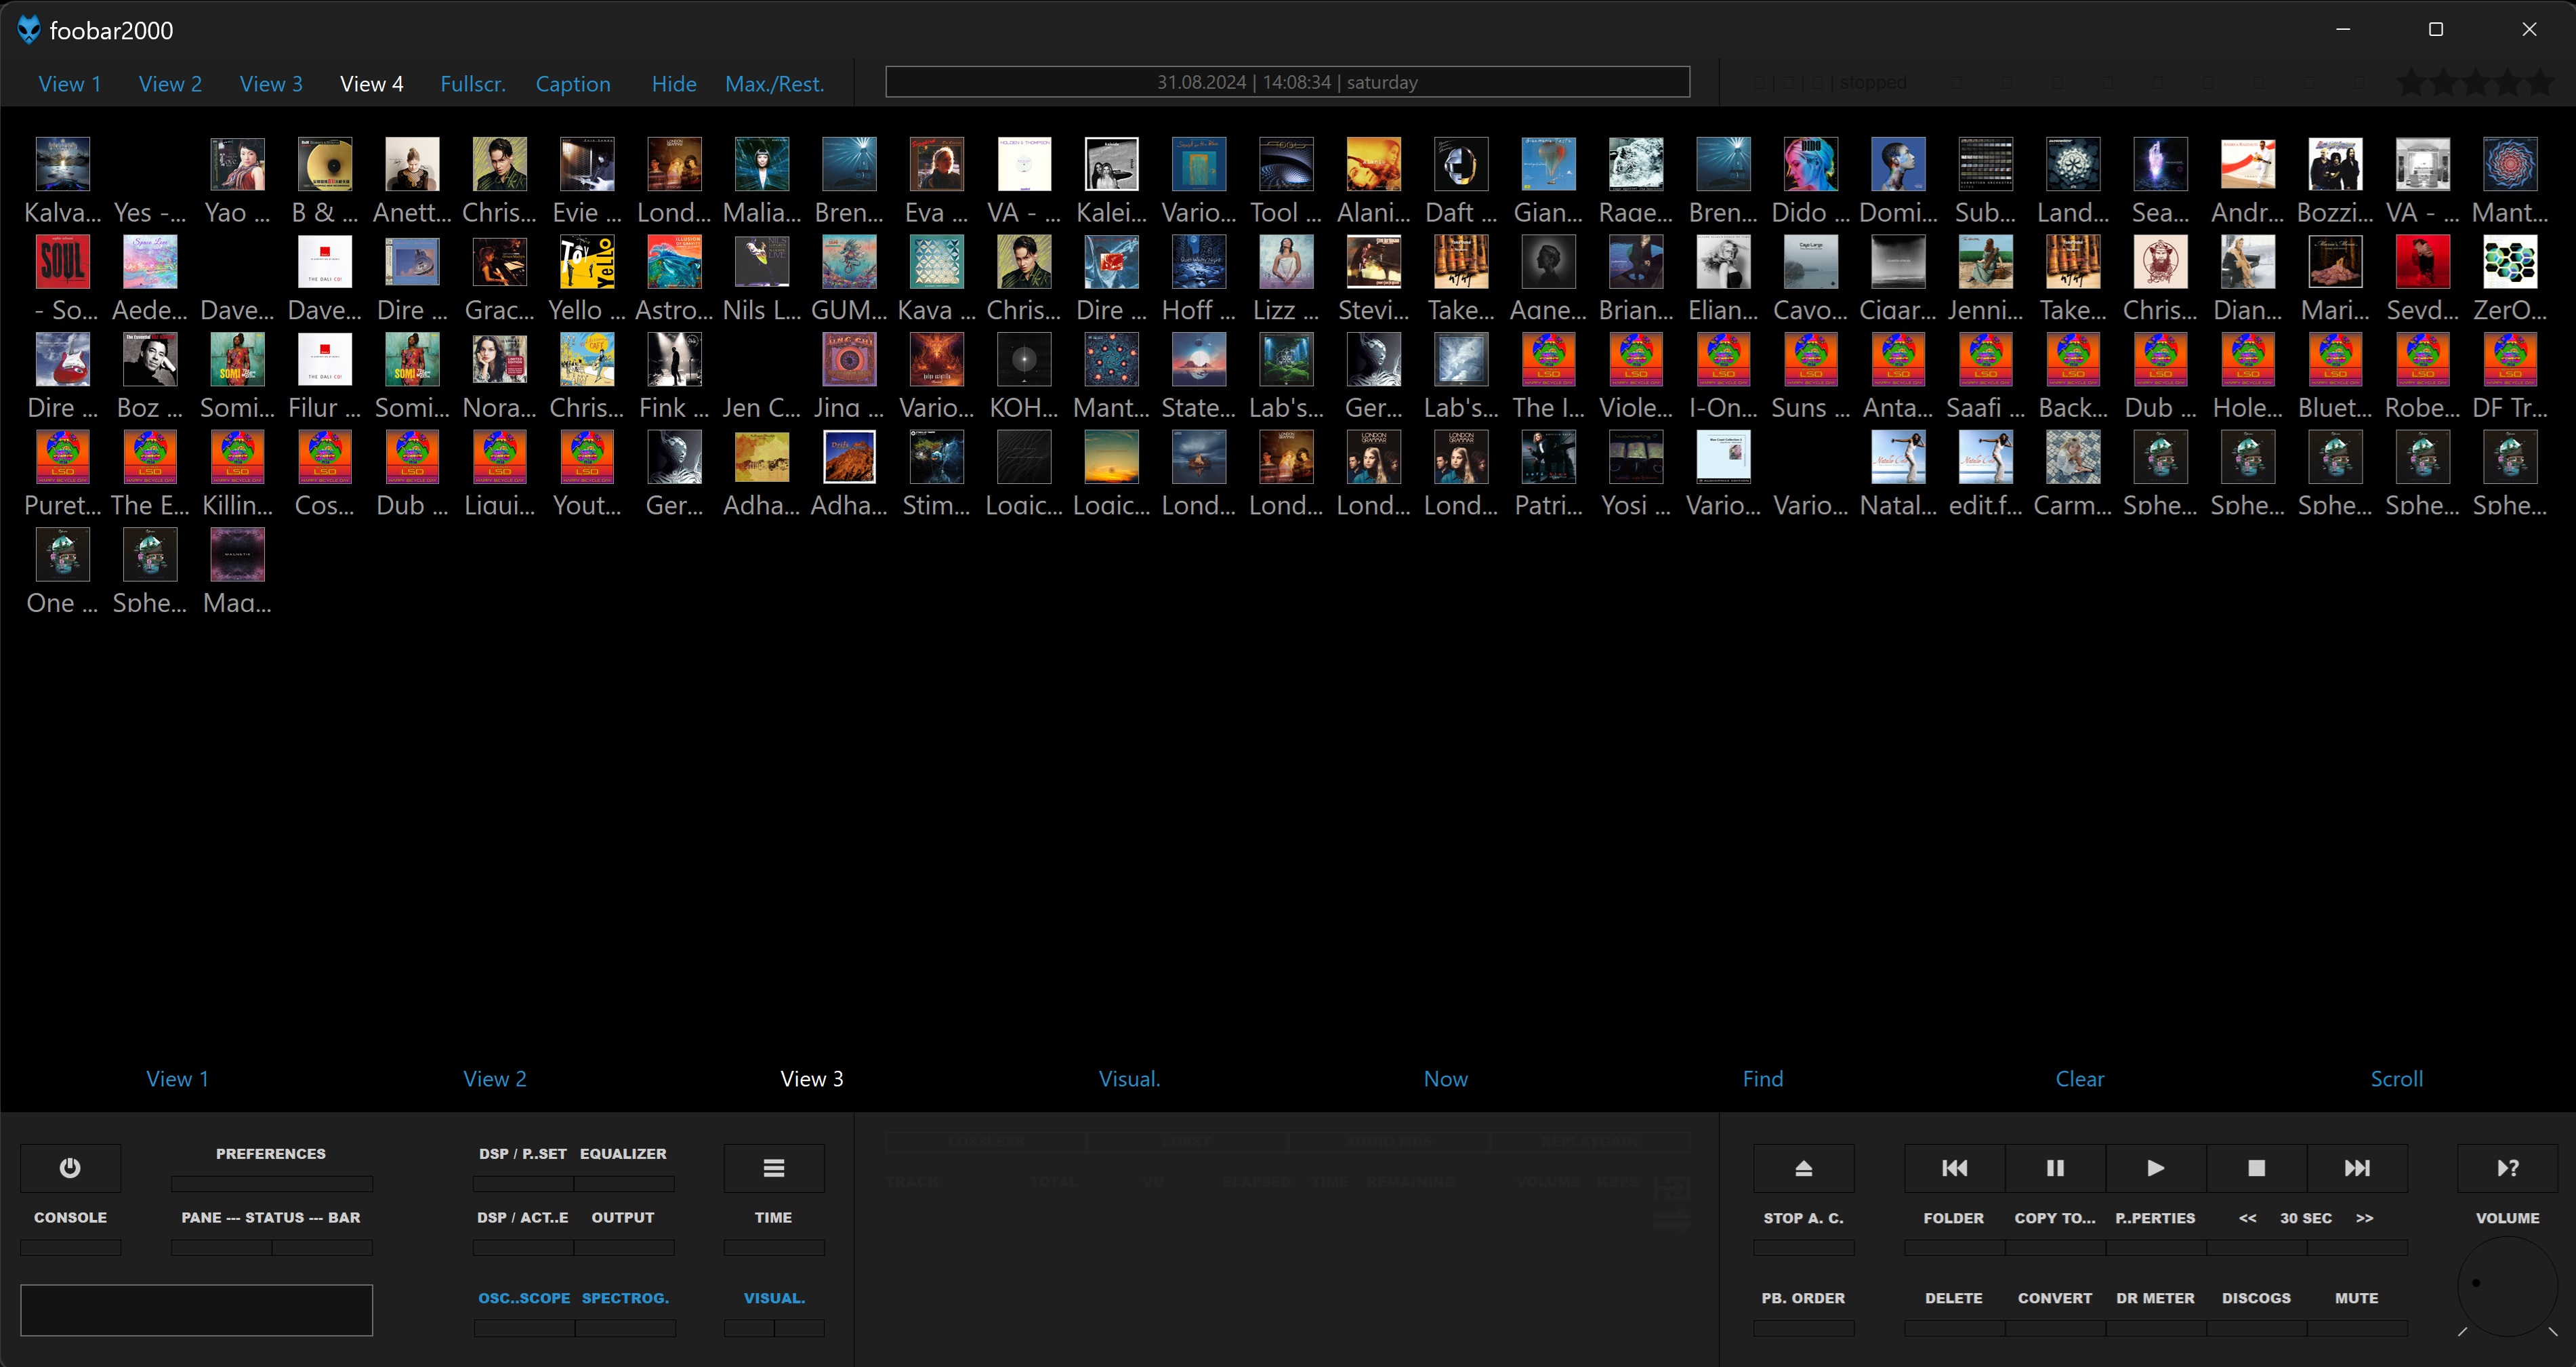
Task: Toggle STOP A. C. option
Action: click(1803, 1218)
